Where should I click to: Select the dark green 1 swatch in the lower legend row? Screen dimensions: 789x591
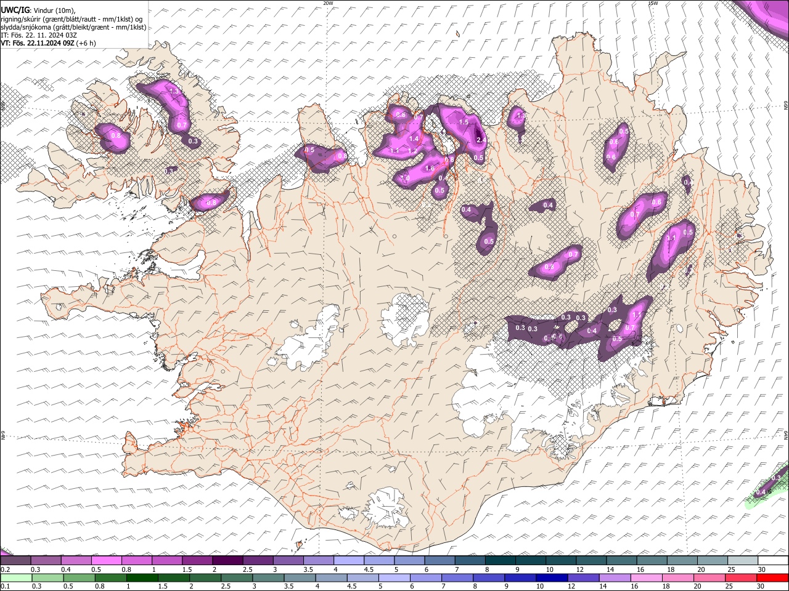pos(142,577)
